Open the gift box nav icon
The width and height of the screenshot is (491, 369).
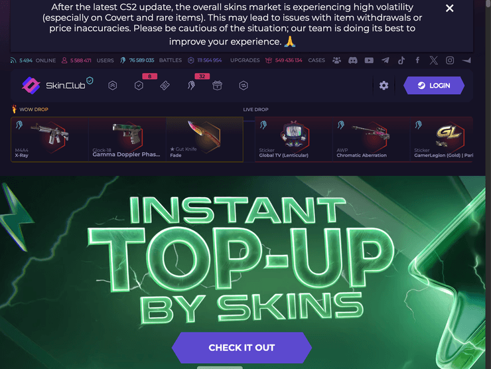(217, 85)
